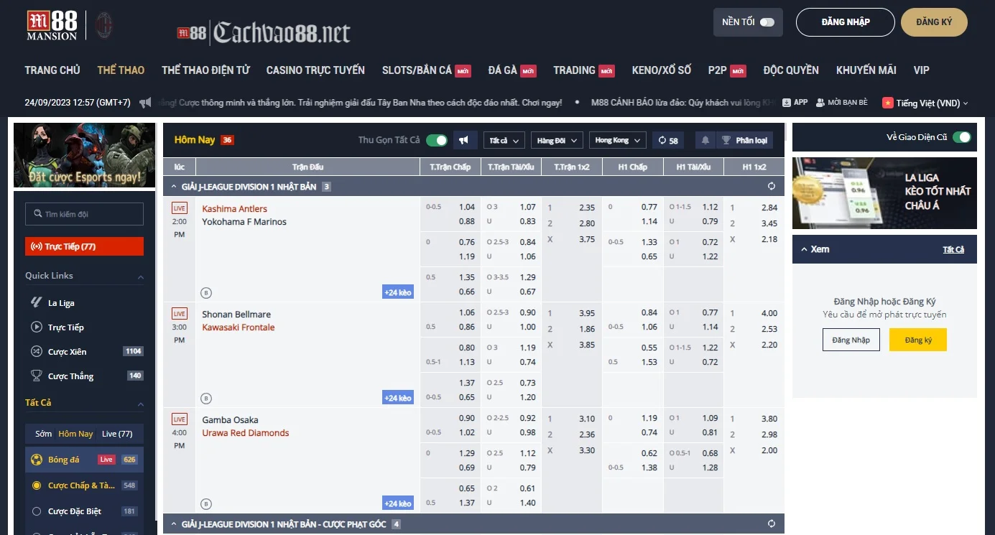Switch to the Live (77) tab
This screenshot has height=535, width=995.
(117, 434)
